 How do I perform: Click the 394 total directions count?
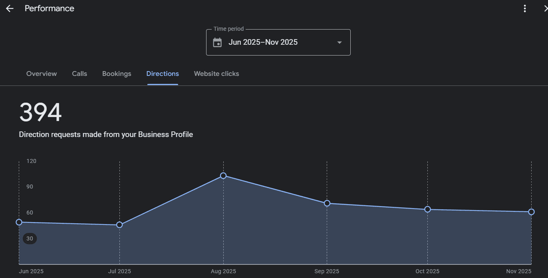point(40,113)
